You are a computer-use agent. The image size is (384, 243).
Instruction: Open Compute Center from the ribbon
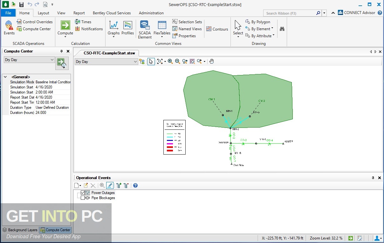coord(34,29)
